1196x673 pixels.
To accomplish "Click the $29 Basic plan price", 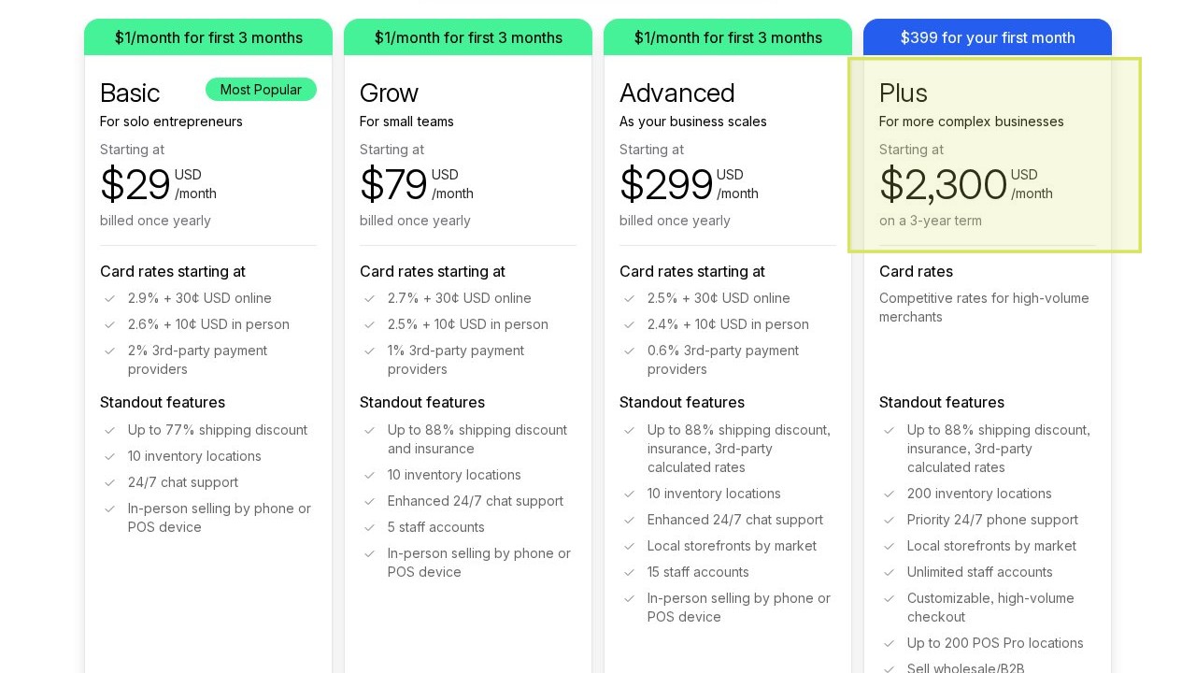I will click(x=135, y=184).
